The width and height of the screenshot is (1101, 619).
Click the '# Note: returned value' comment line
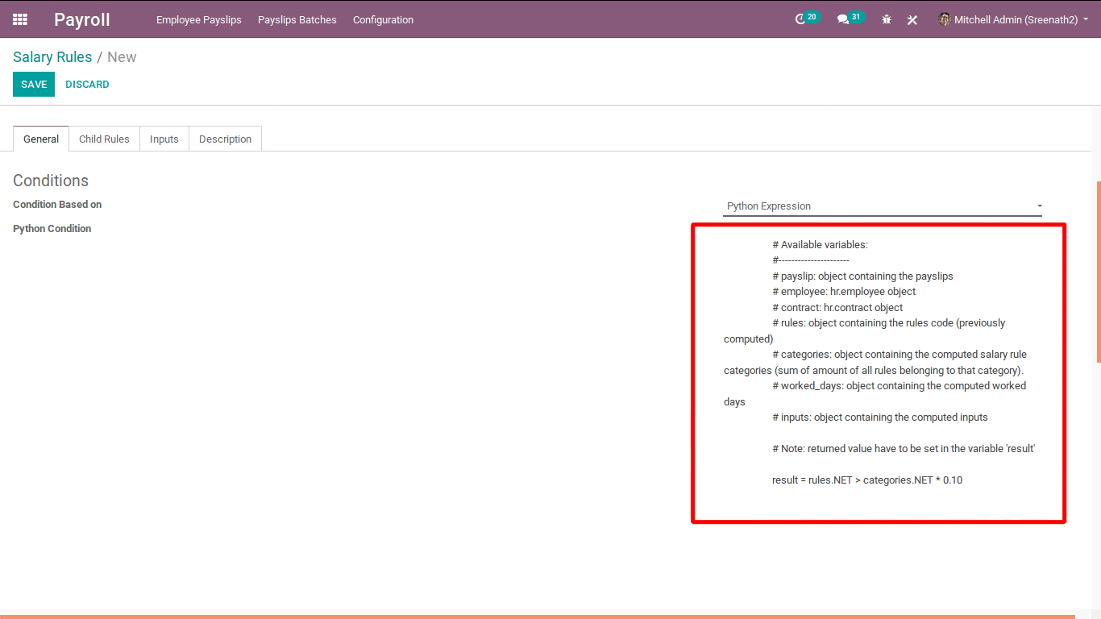tap(904, 449)
